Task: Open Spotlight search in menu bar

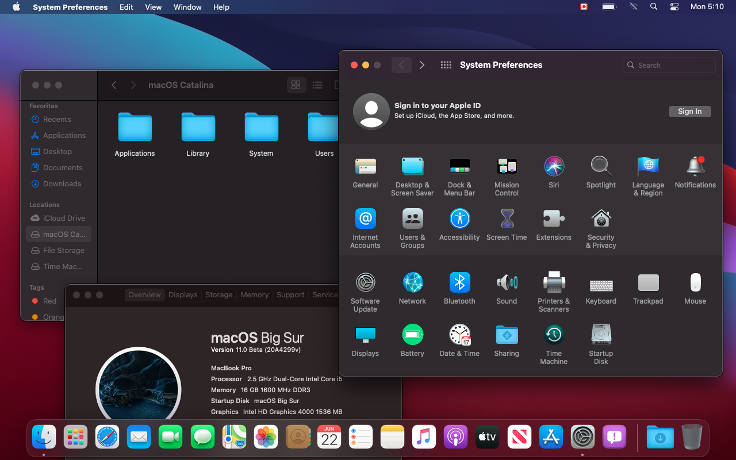Action: [x=654, y=7]
